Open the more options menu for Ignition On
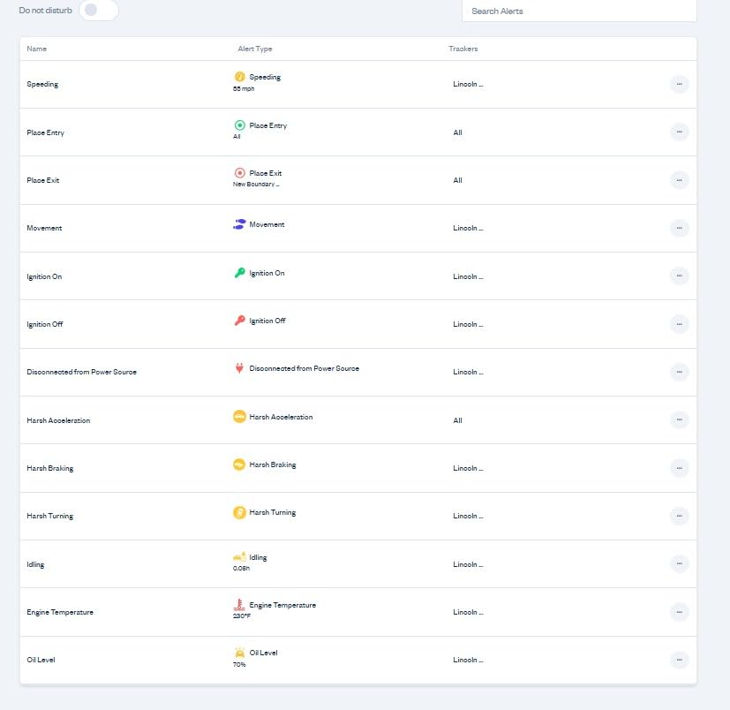 pos(680,276)
